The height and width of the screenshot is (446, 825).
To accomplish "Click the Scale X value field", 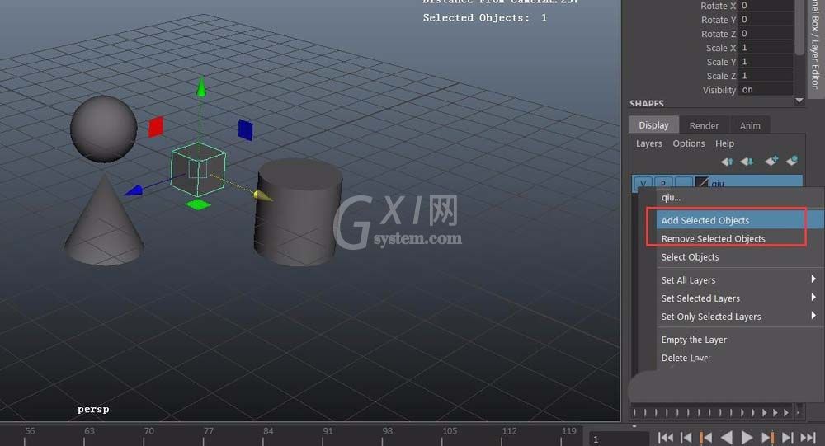I will click(x=766, y=48).
